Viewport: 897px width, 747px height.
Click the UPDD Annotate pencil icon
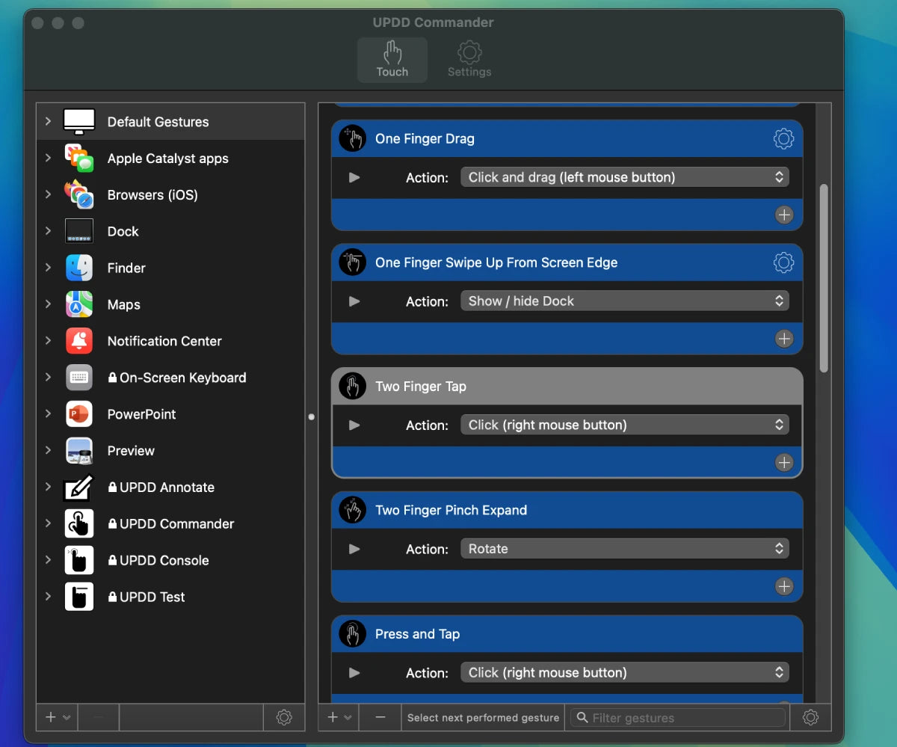[79, 487]
